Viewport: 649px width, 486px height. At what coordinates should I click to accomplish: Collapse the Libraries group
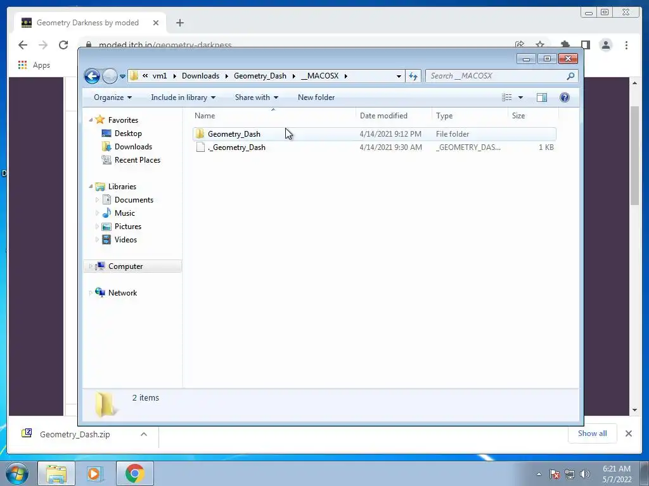pyautogui.click(x=91, y=187)
